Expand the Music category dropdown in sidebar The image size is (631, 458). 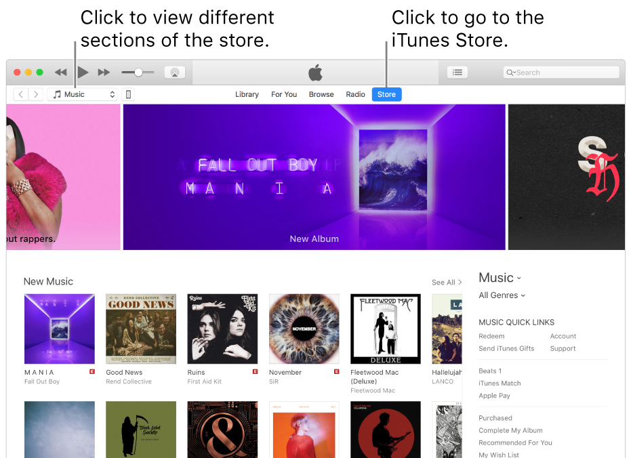point(500,278)
